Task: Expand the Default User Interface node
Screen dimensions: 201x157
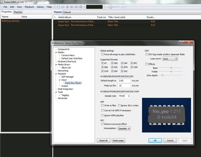Action: click(x=59, y=58)
